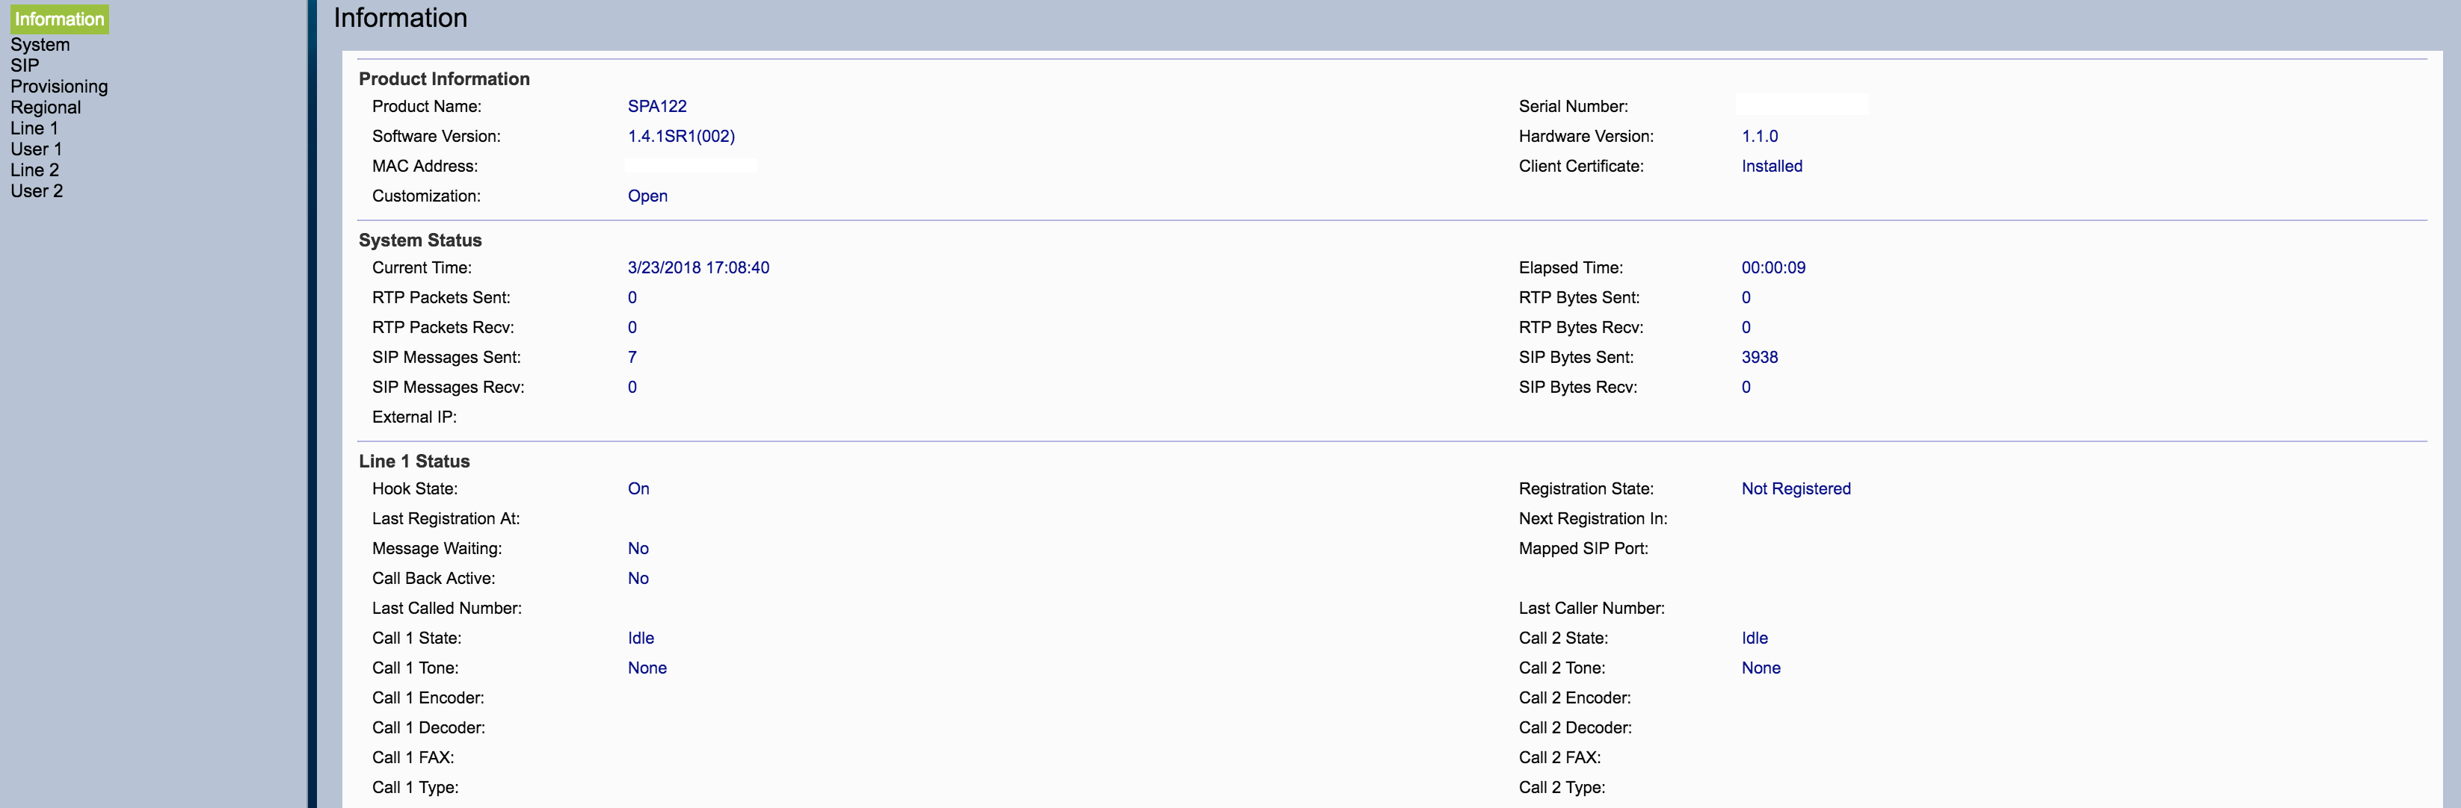Click the software version 1.4.1SR1(002) text
The image size is (2461, 808).
(680, 137)
